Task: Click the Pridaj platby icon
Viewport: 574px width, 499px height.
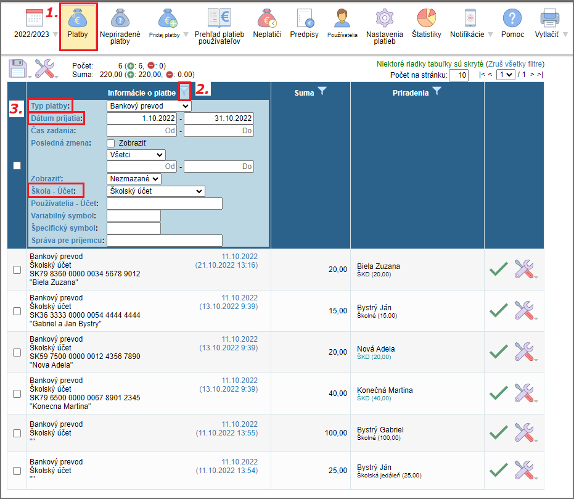Action: tap(168, 19)
